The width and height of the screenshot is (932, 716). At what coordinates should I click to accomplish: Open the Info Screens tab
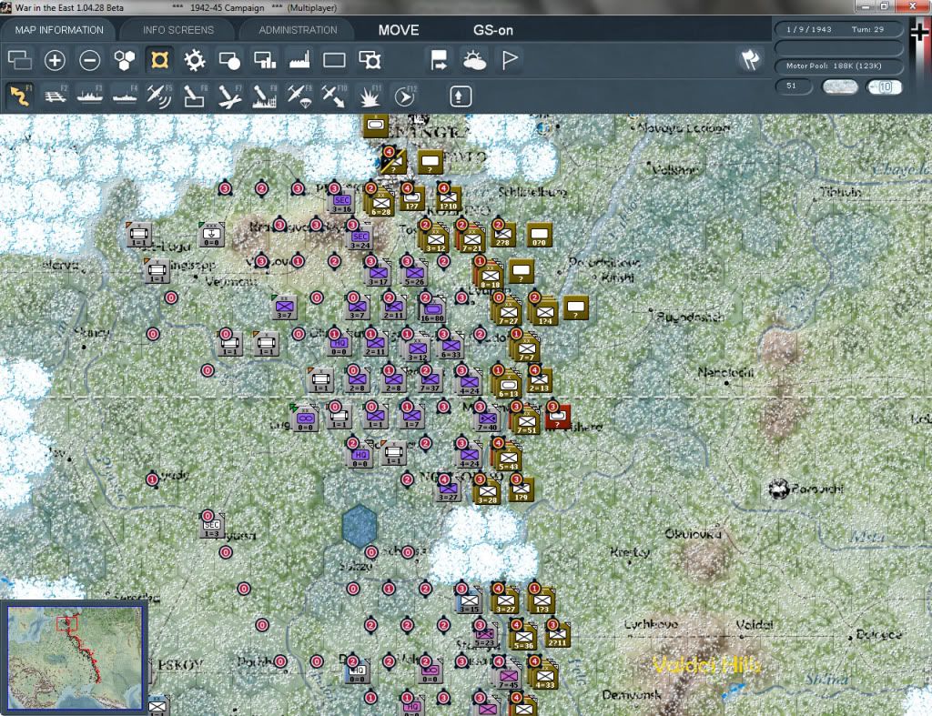coord(177,30)
